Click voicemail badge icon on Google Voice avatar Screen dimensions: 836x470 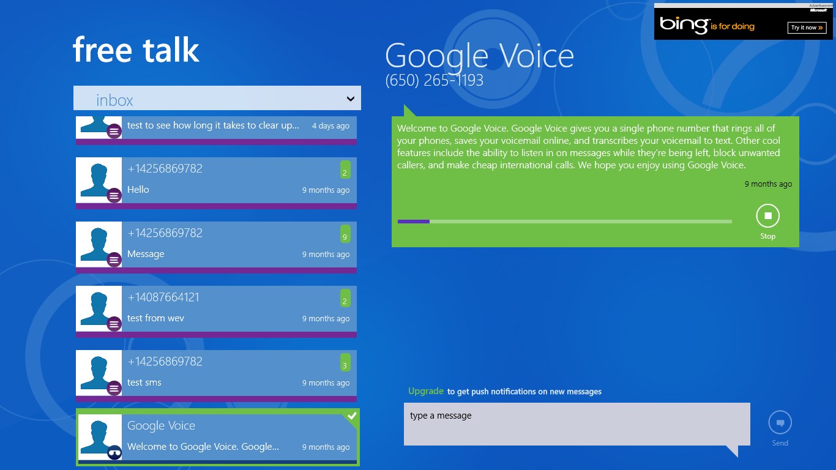click(114, 452)
